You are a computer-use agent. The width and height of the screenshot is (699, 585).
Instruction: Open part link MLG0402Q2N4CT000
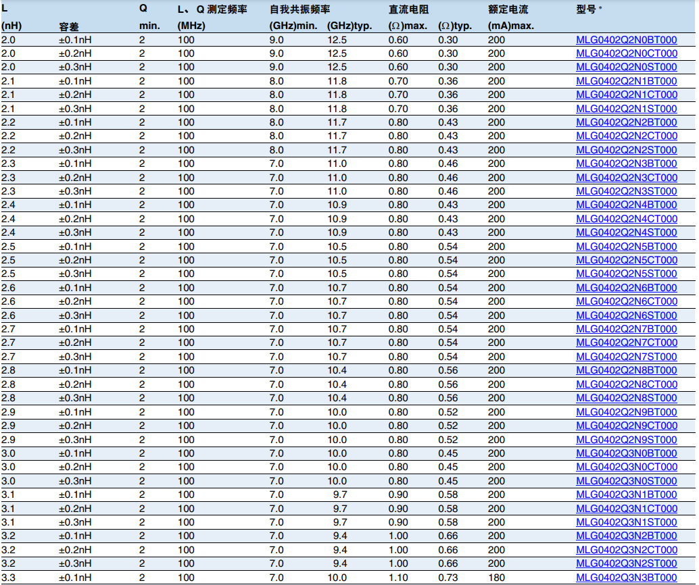627,219
